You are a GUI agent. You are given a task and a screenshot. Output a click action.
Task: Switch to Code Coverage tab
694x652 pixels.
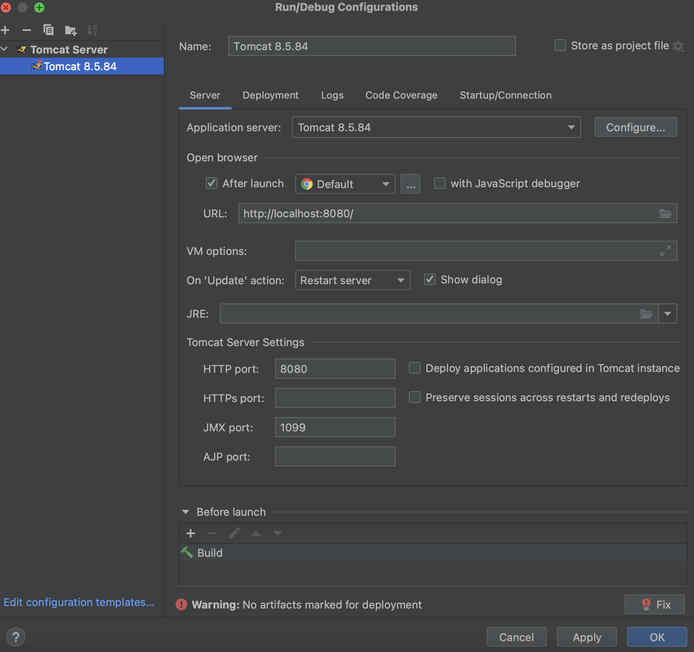tap(401, 95)
